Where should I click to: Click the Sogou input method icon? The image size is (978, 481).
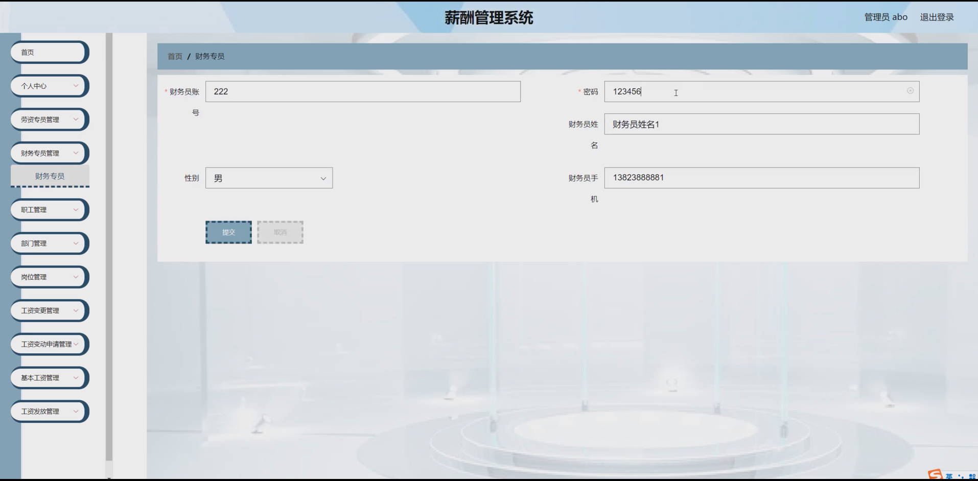pyautogui.click(x=935, y=475)
